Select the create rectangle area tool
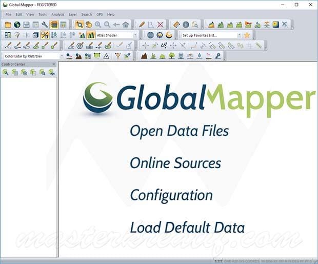The image size is (318, 264). tap(45, 46)
